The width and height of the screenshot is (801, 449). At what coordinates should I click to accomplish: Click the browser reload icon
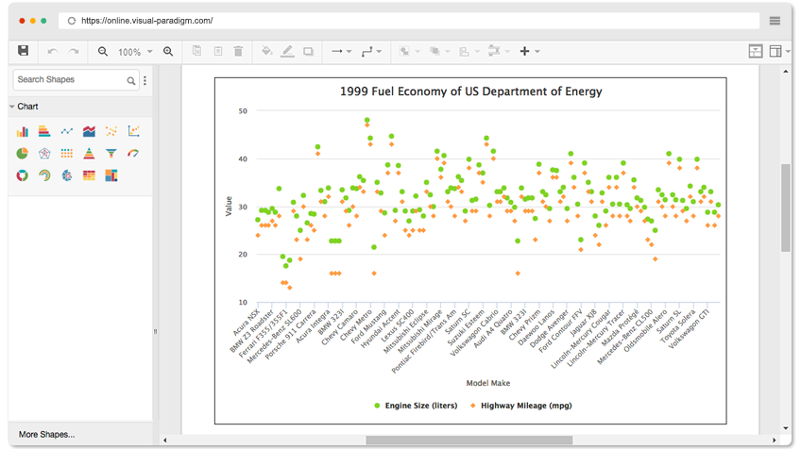point(72,21)
